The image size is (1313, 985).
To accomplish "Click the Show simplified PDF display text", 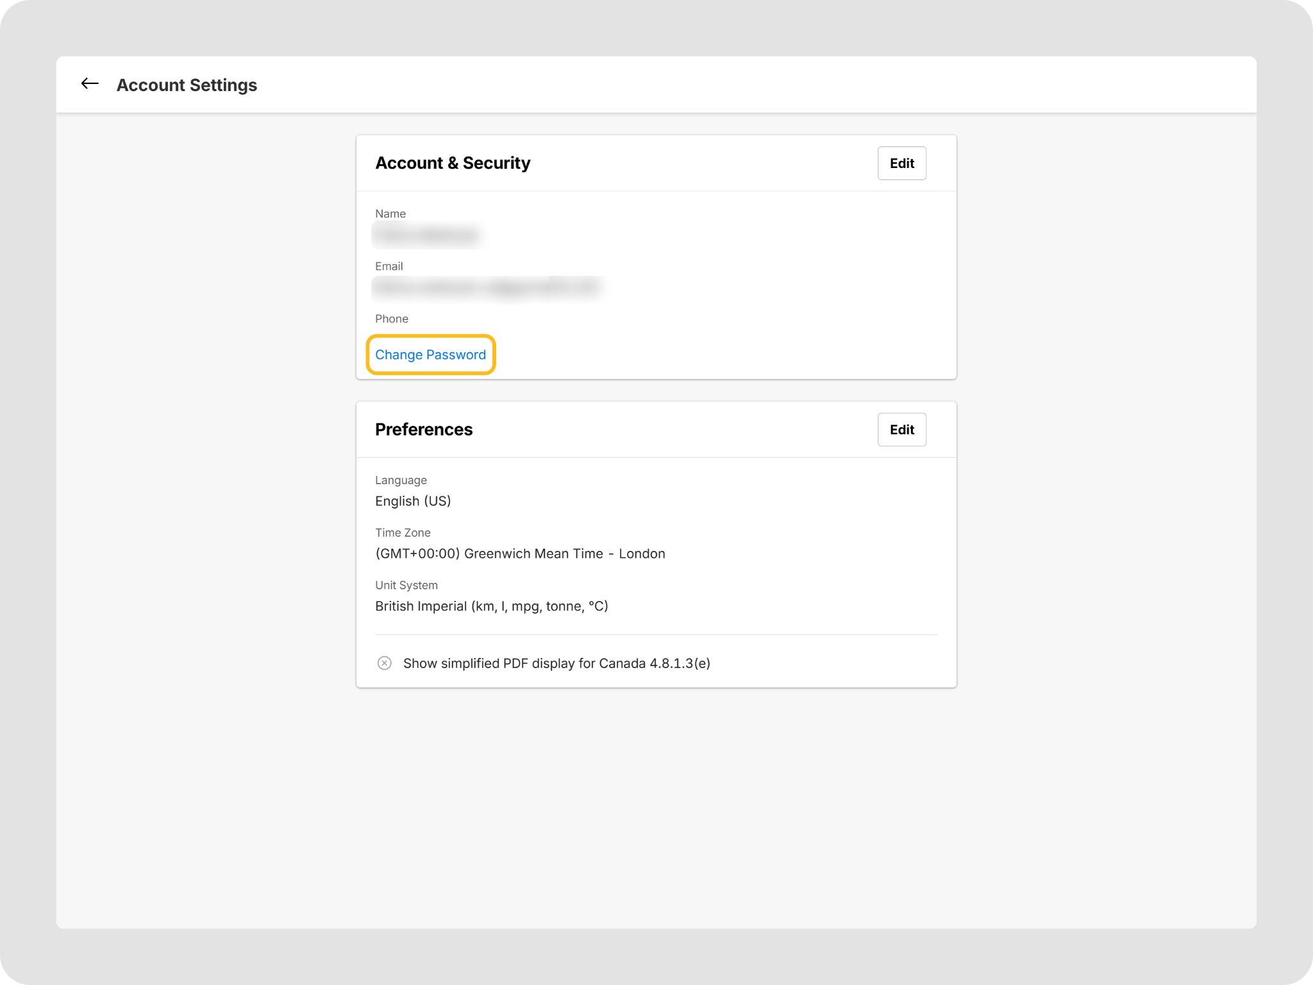I will coord(556,663).
